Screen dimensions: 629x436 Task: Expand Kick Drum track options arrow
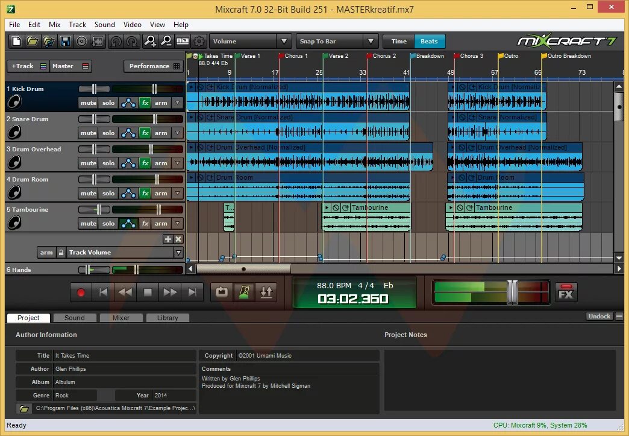tap(177, 103)
